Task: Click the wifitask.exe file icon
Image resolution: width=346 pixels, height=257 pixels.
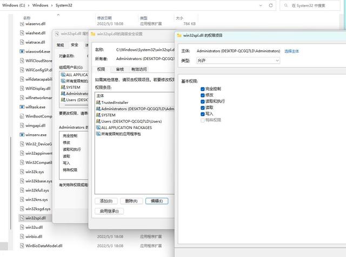Action: (x=22, y=107)
